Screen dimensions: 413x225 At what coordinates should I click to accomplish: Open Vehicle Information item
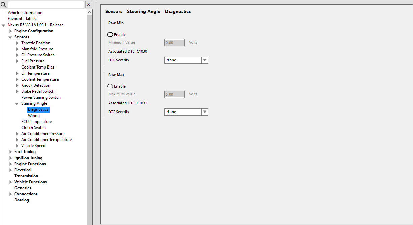click(x=25, y=13)
